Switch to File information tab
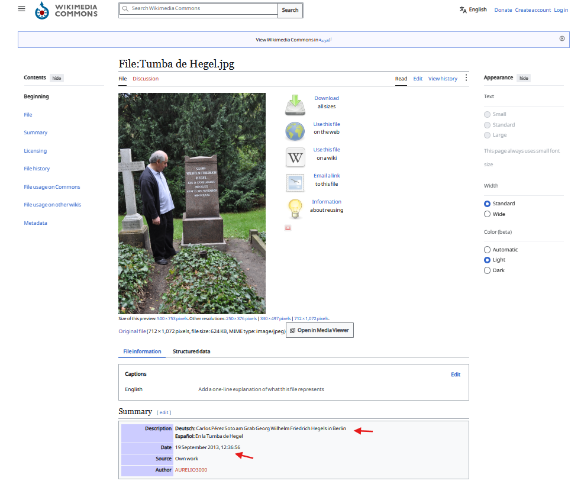584x484 pixels. click(x=142, y=351)
